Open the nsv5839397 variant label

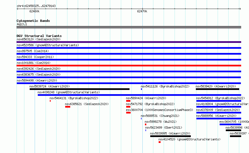[239, 133]
